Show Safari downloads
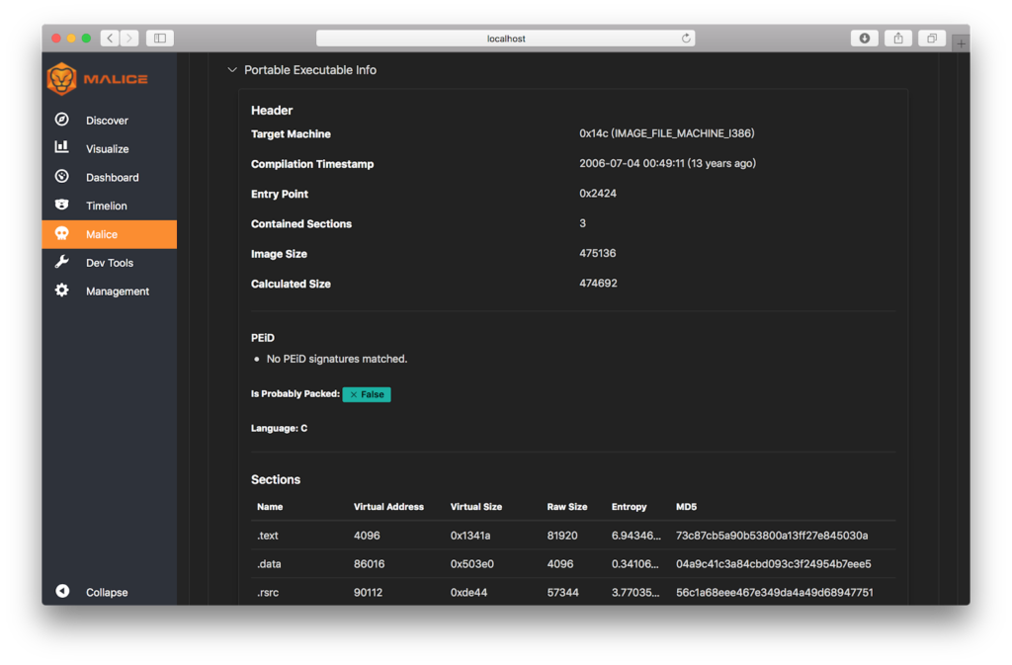Screen dimensions: 1012x665 pyautogui.click(x=864, y=39)
